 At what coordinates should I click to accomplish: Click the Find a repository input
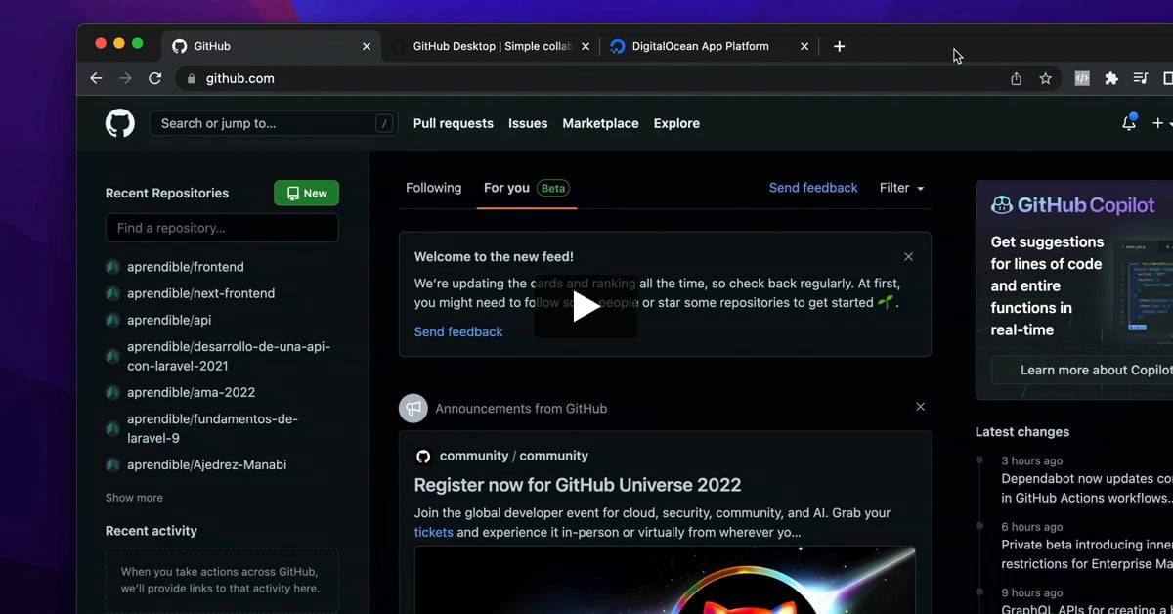[x=222, y=228]
